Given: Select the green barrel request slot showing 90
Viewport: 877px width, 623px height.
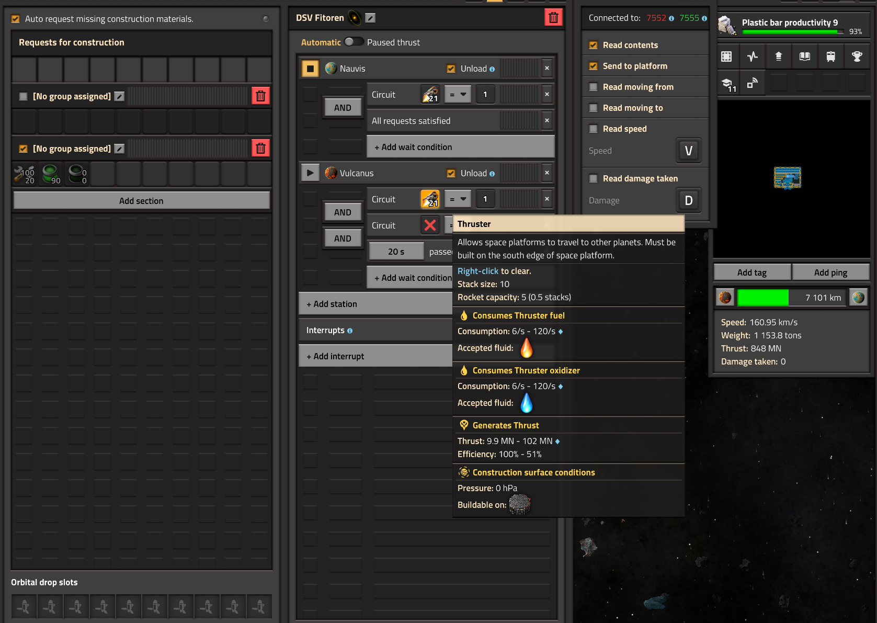Looking at the screenshot, I should pyautogui.click(x=50, y=174).
